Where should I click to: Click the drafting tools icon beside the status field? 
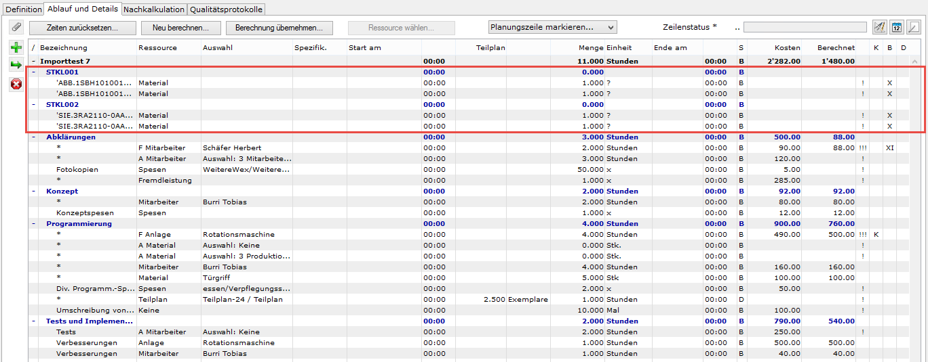click(x=880, y=28)
